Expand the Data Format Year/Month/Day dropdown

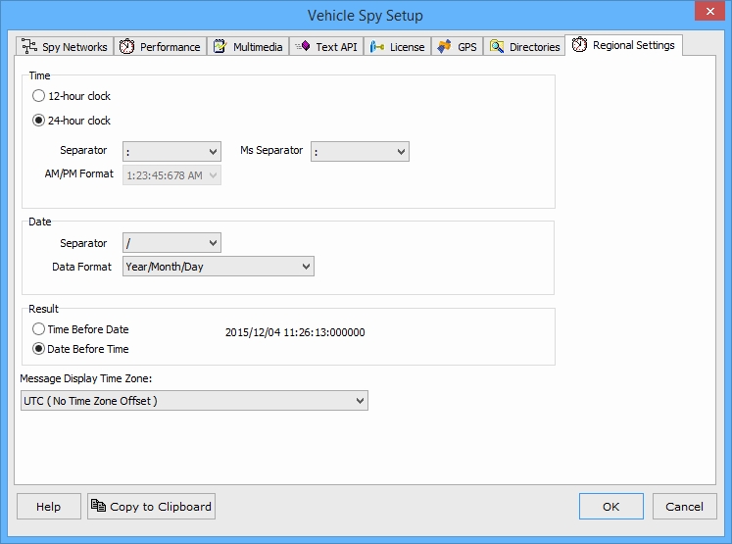coord(218,267)
